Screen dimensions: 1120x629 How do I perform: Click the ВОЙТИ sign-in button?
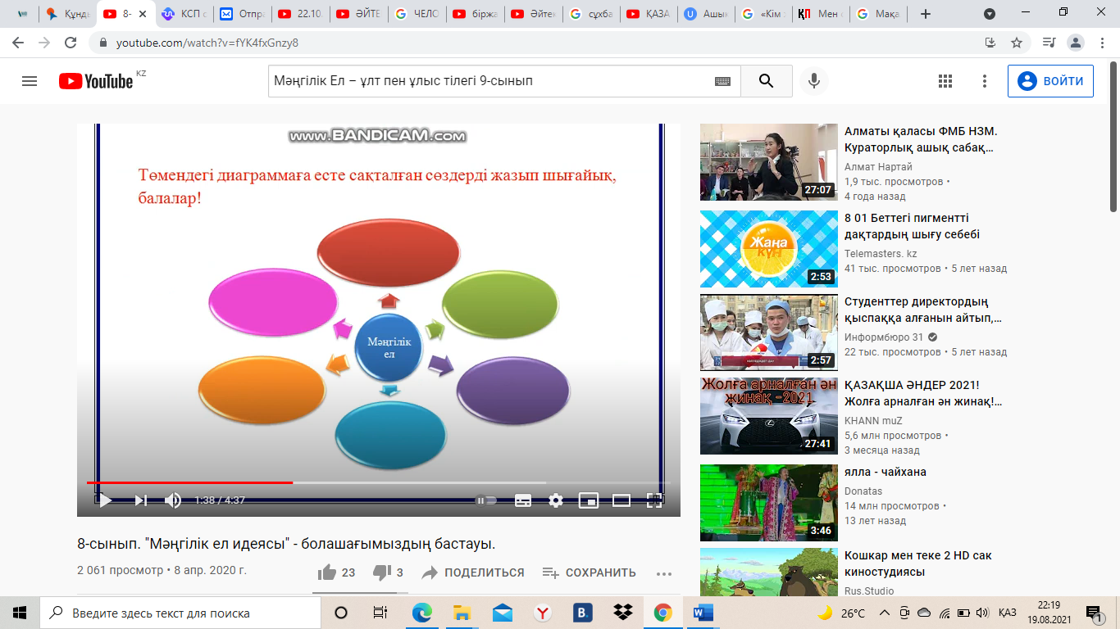click(1050, 81)
